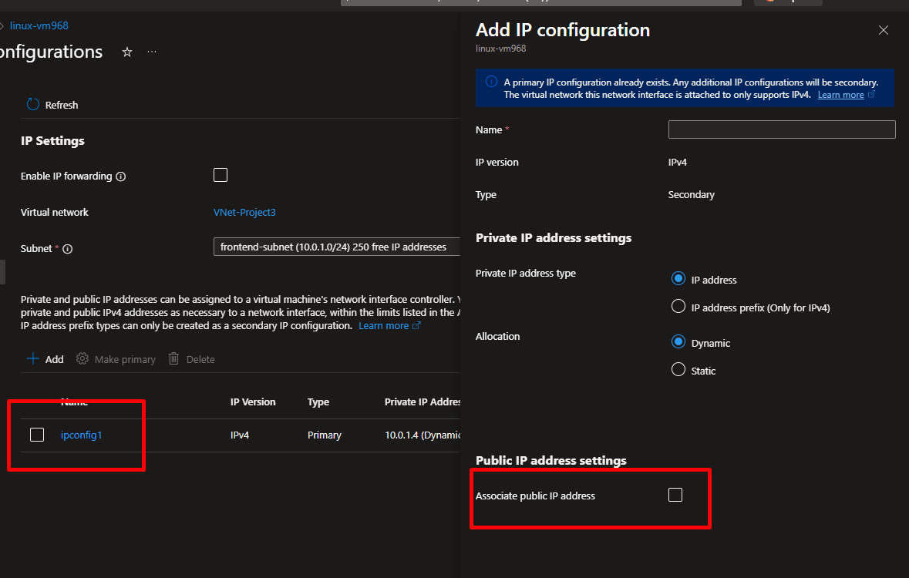
Task: Click the favorite star icon
Action: (127, 52)
